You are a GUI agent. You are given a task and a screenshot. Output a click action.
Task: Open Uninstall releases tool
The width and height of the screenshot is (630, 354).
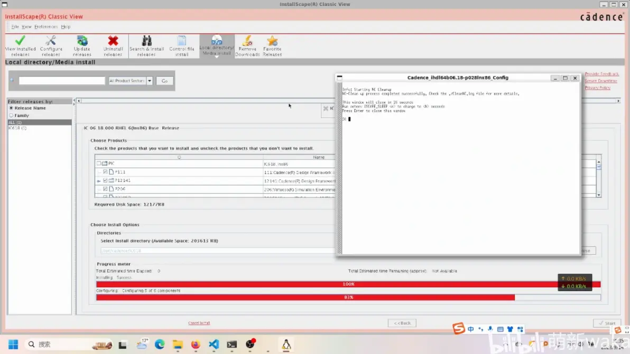pyautogui.click(x=113, y=46)
